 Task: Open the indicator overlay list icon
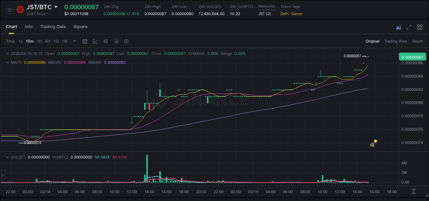pyautogui.click(x=116, y=41)
